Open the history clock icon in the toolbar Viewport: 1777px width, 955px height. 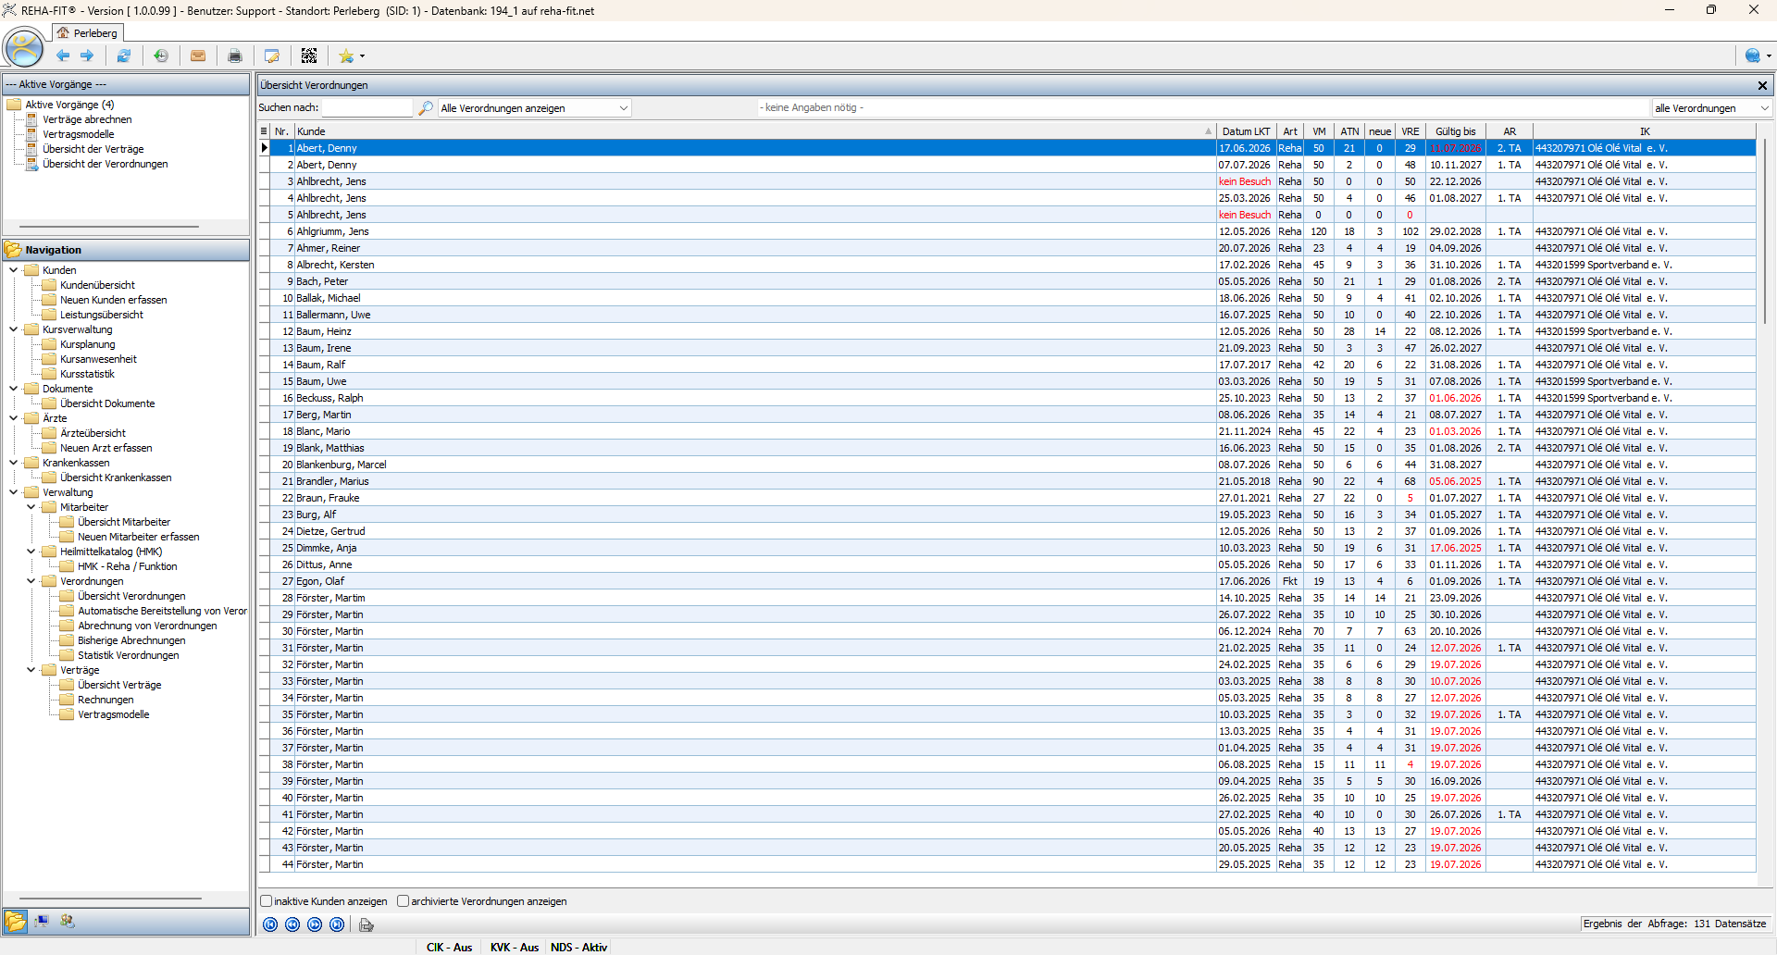(161, 56)
